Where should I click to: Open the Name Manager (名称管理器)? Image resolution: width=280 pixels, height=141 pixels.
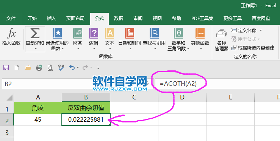point(222,40)
